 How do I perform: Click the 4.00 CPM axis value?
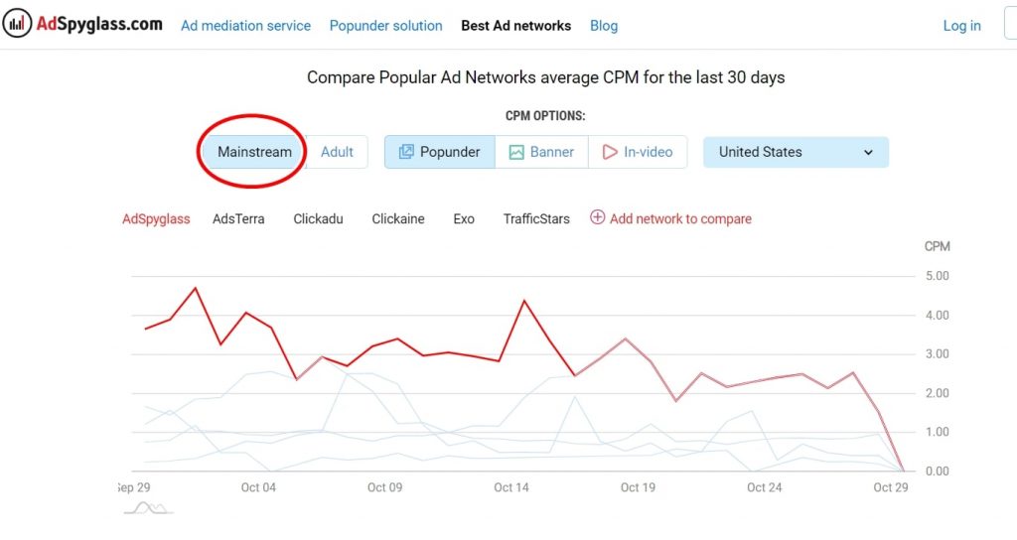pyautogui.click(x=937, y=315)
